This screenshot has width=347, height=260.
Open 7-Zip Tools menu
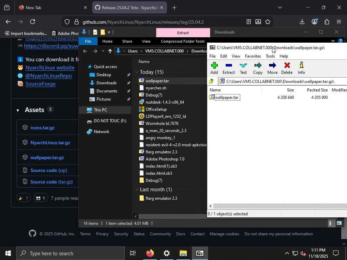270,56
